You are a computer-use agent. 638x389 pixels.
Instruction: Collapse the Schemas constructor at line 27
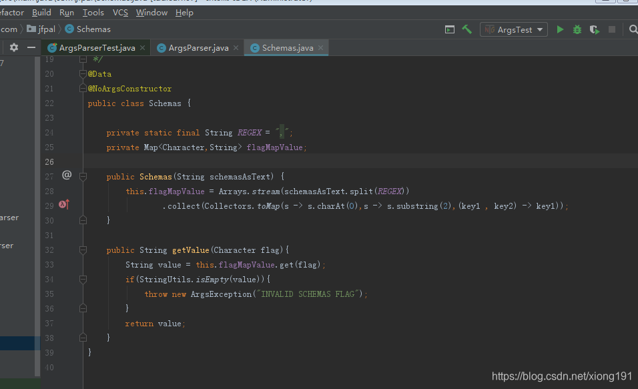83,177
